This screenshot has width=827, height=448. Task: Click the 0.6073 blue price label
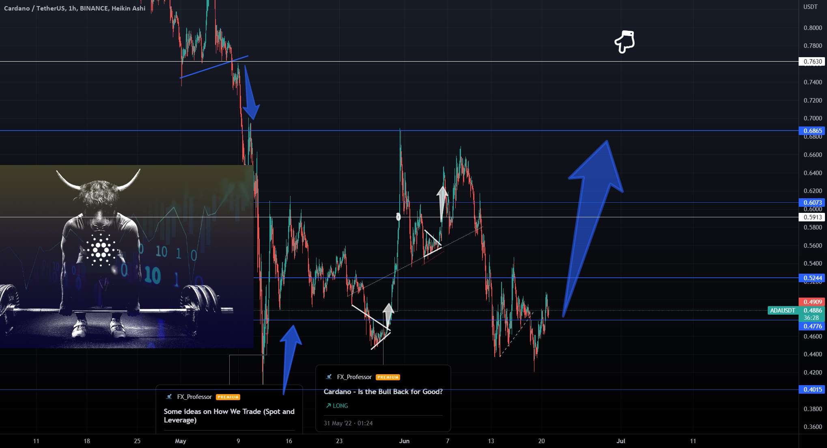812,202
